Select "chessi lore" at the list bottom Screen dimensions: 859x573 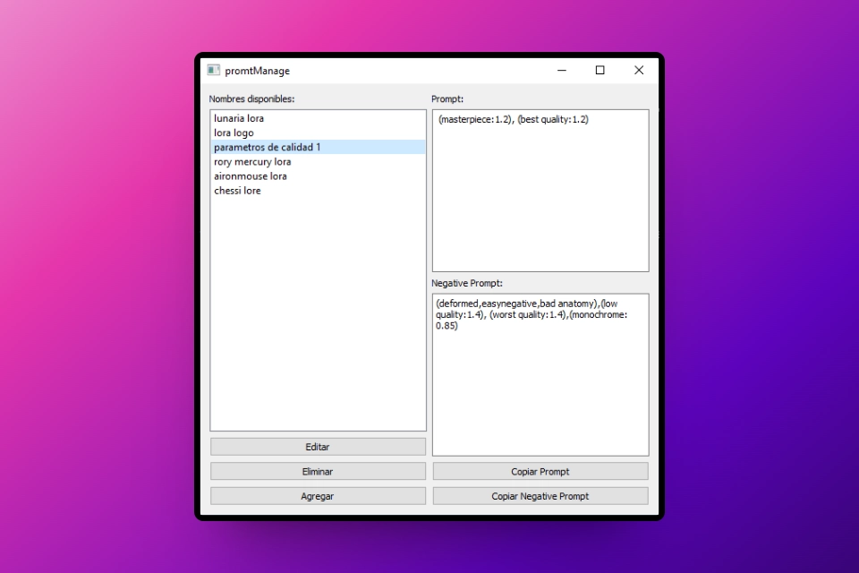pyautogui.click(x=237, y=190)
